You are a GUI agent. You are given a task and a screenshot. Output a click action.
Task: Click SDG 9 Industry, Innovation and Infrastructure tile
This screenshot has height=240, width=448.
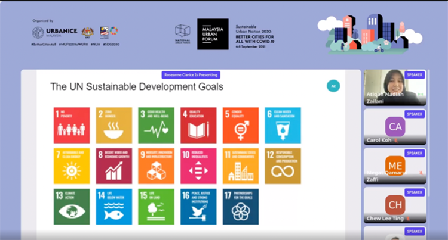[157, 166]
